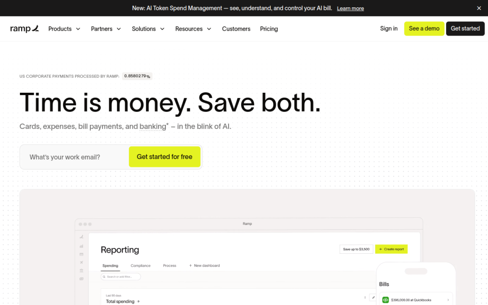Click the Learn more link in banner
Image resolution: width=488 pixels, height=305 pixels.
[x=350, y=8]
